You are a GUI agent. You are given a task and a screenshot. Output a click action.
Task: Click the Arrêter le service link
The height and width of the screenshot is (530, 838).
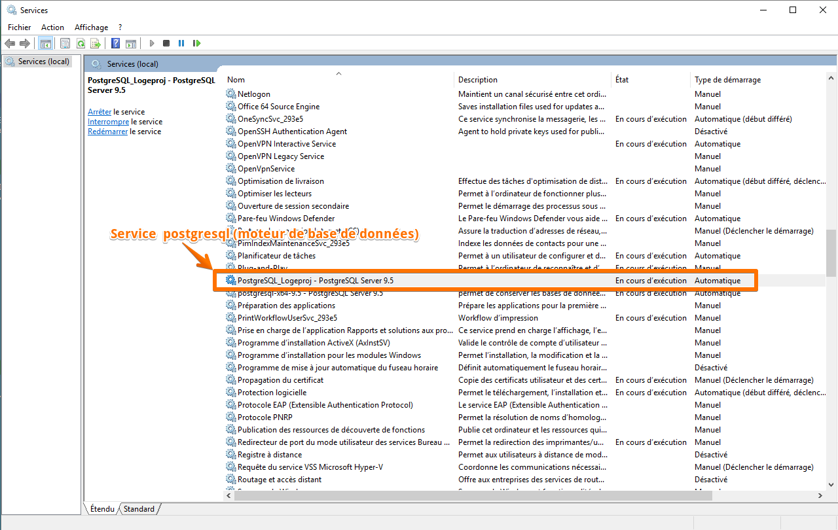100,112
